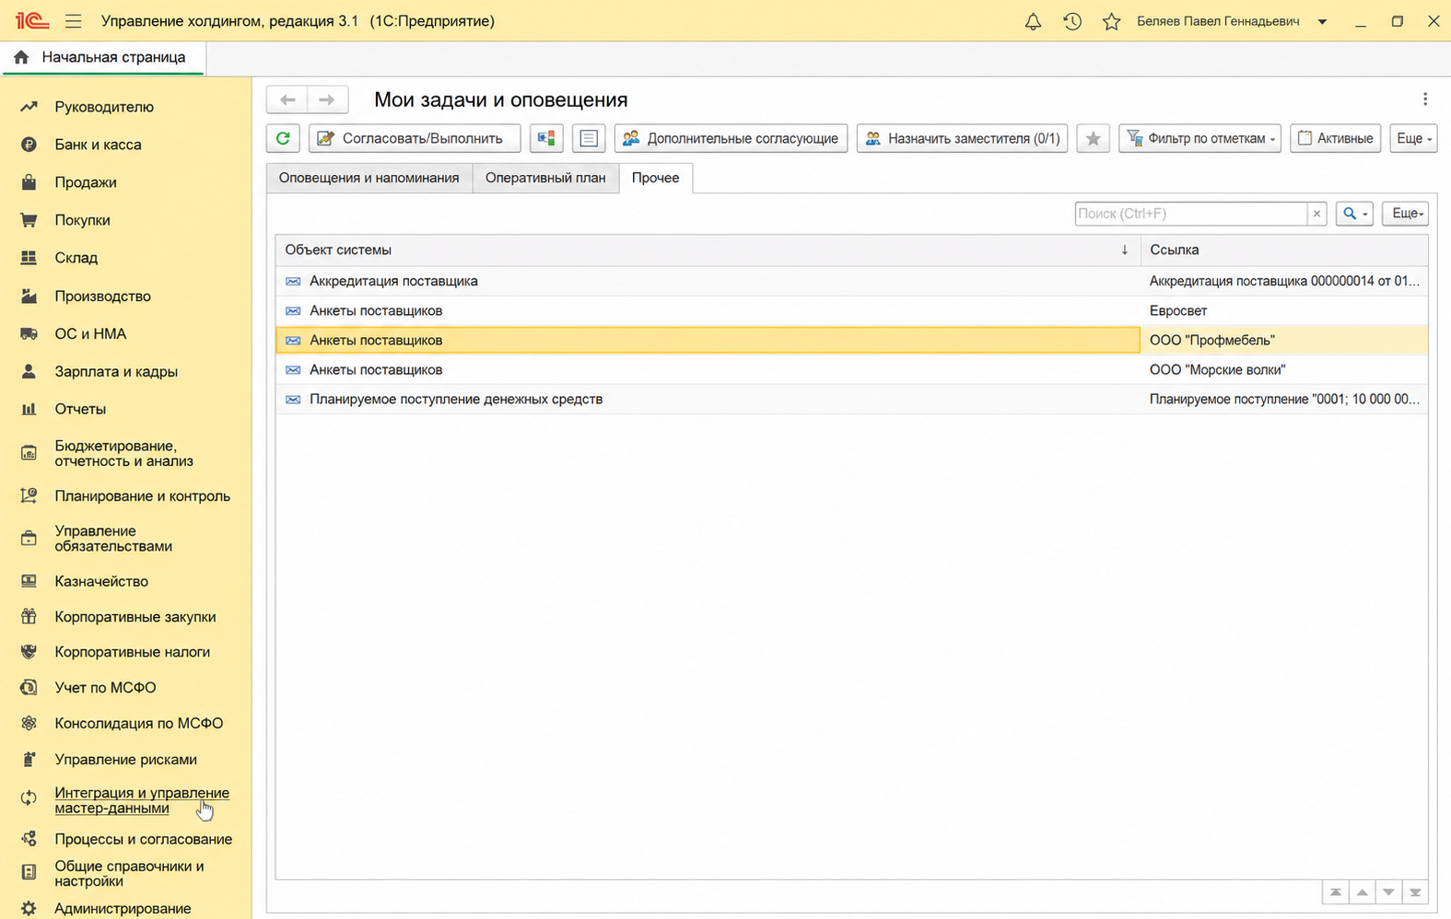Open ОС и НМА section
Screen dimensions: 1451x919
click(x=90, y=333)
